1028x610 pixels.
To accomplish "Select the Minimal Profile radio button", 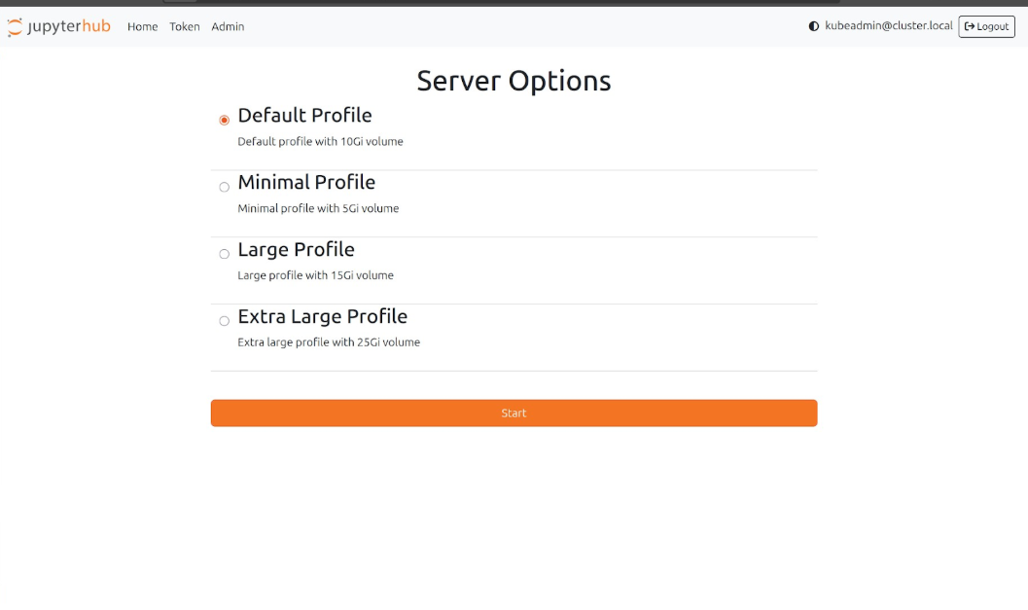I will pos(224,187).
